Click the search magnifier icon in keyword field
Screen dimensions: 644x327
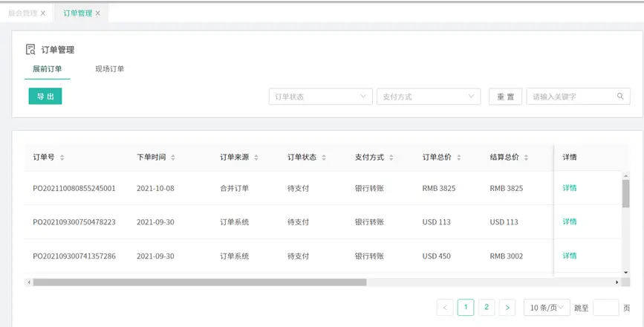pos(620,97)
